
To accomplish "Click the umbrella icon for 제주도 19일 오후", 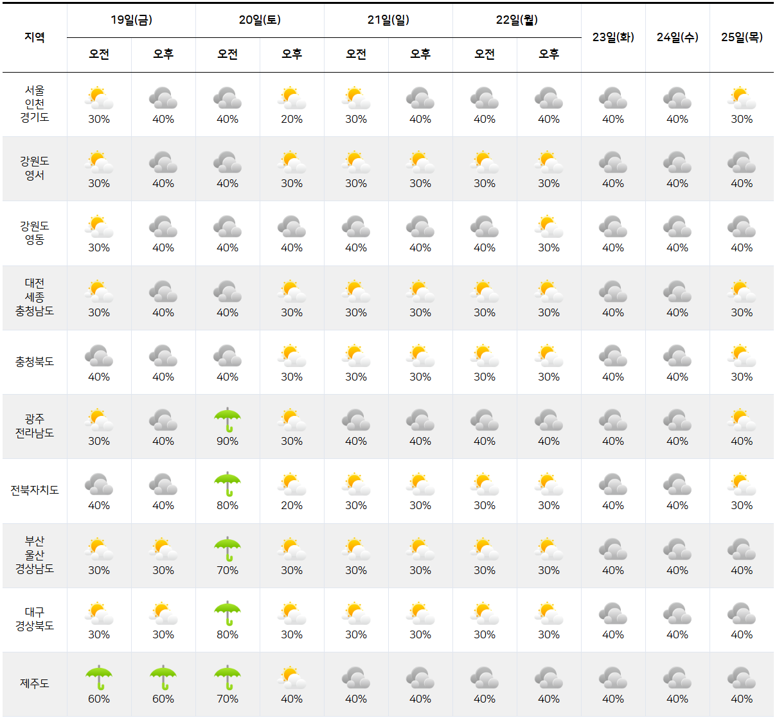I will [x=163, y=678].
